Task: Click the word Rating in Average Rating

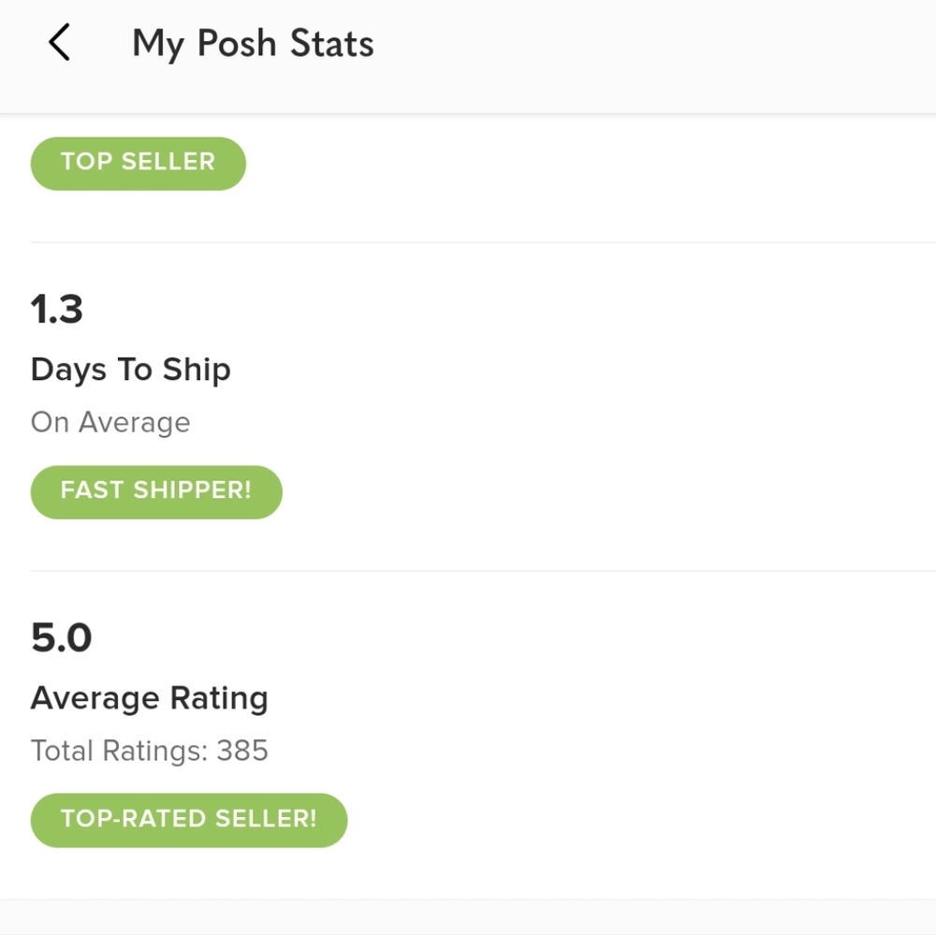Action: click(x=219, y=698)
